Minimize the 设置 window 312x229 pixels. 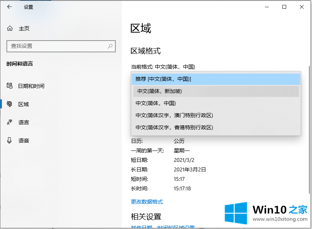(267, 7)
